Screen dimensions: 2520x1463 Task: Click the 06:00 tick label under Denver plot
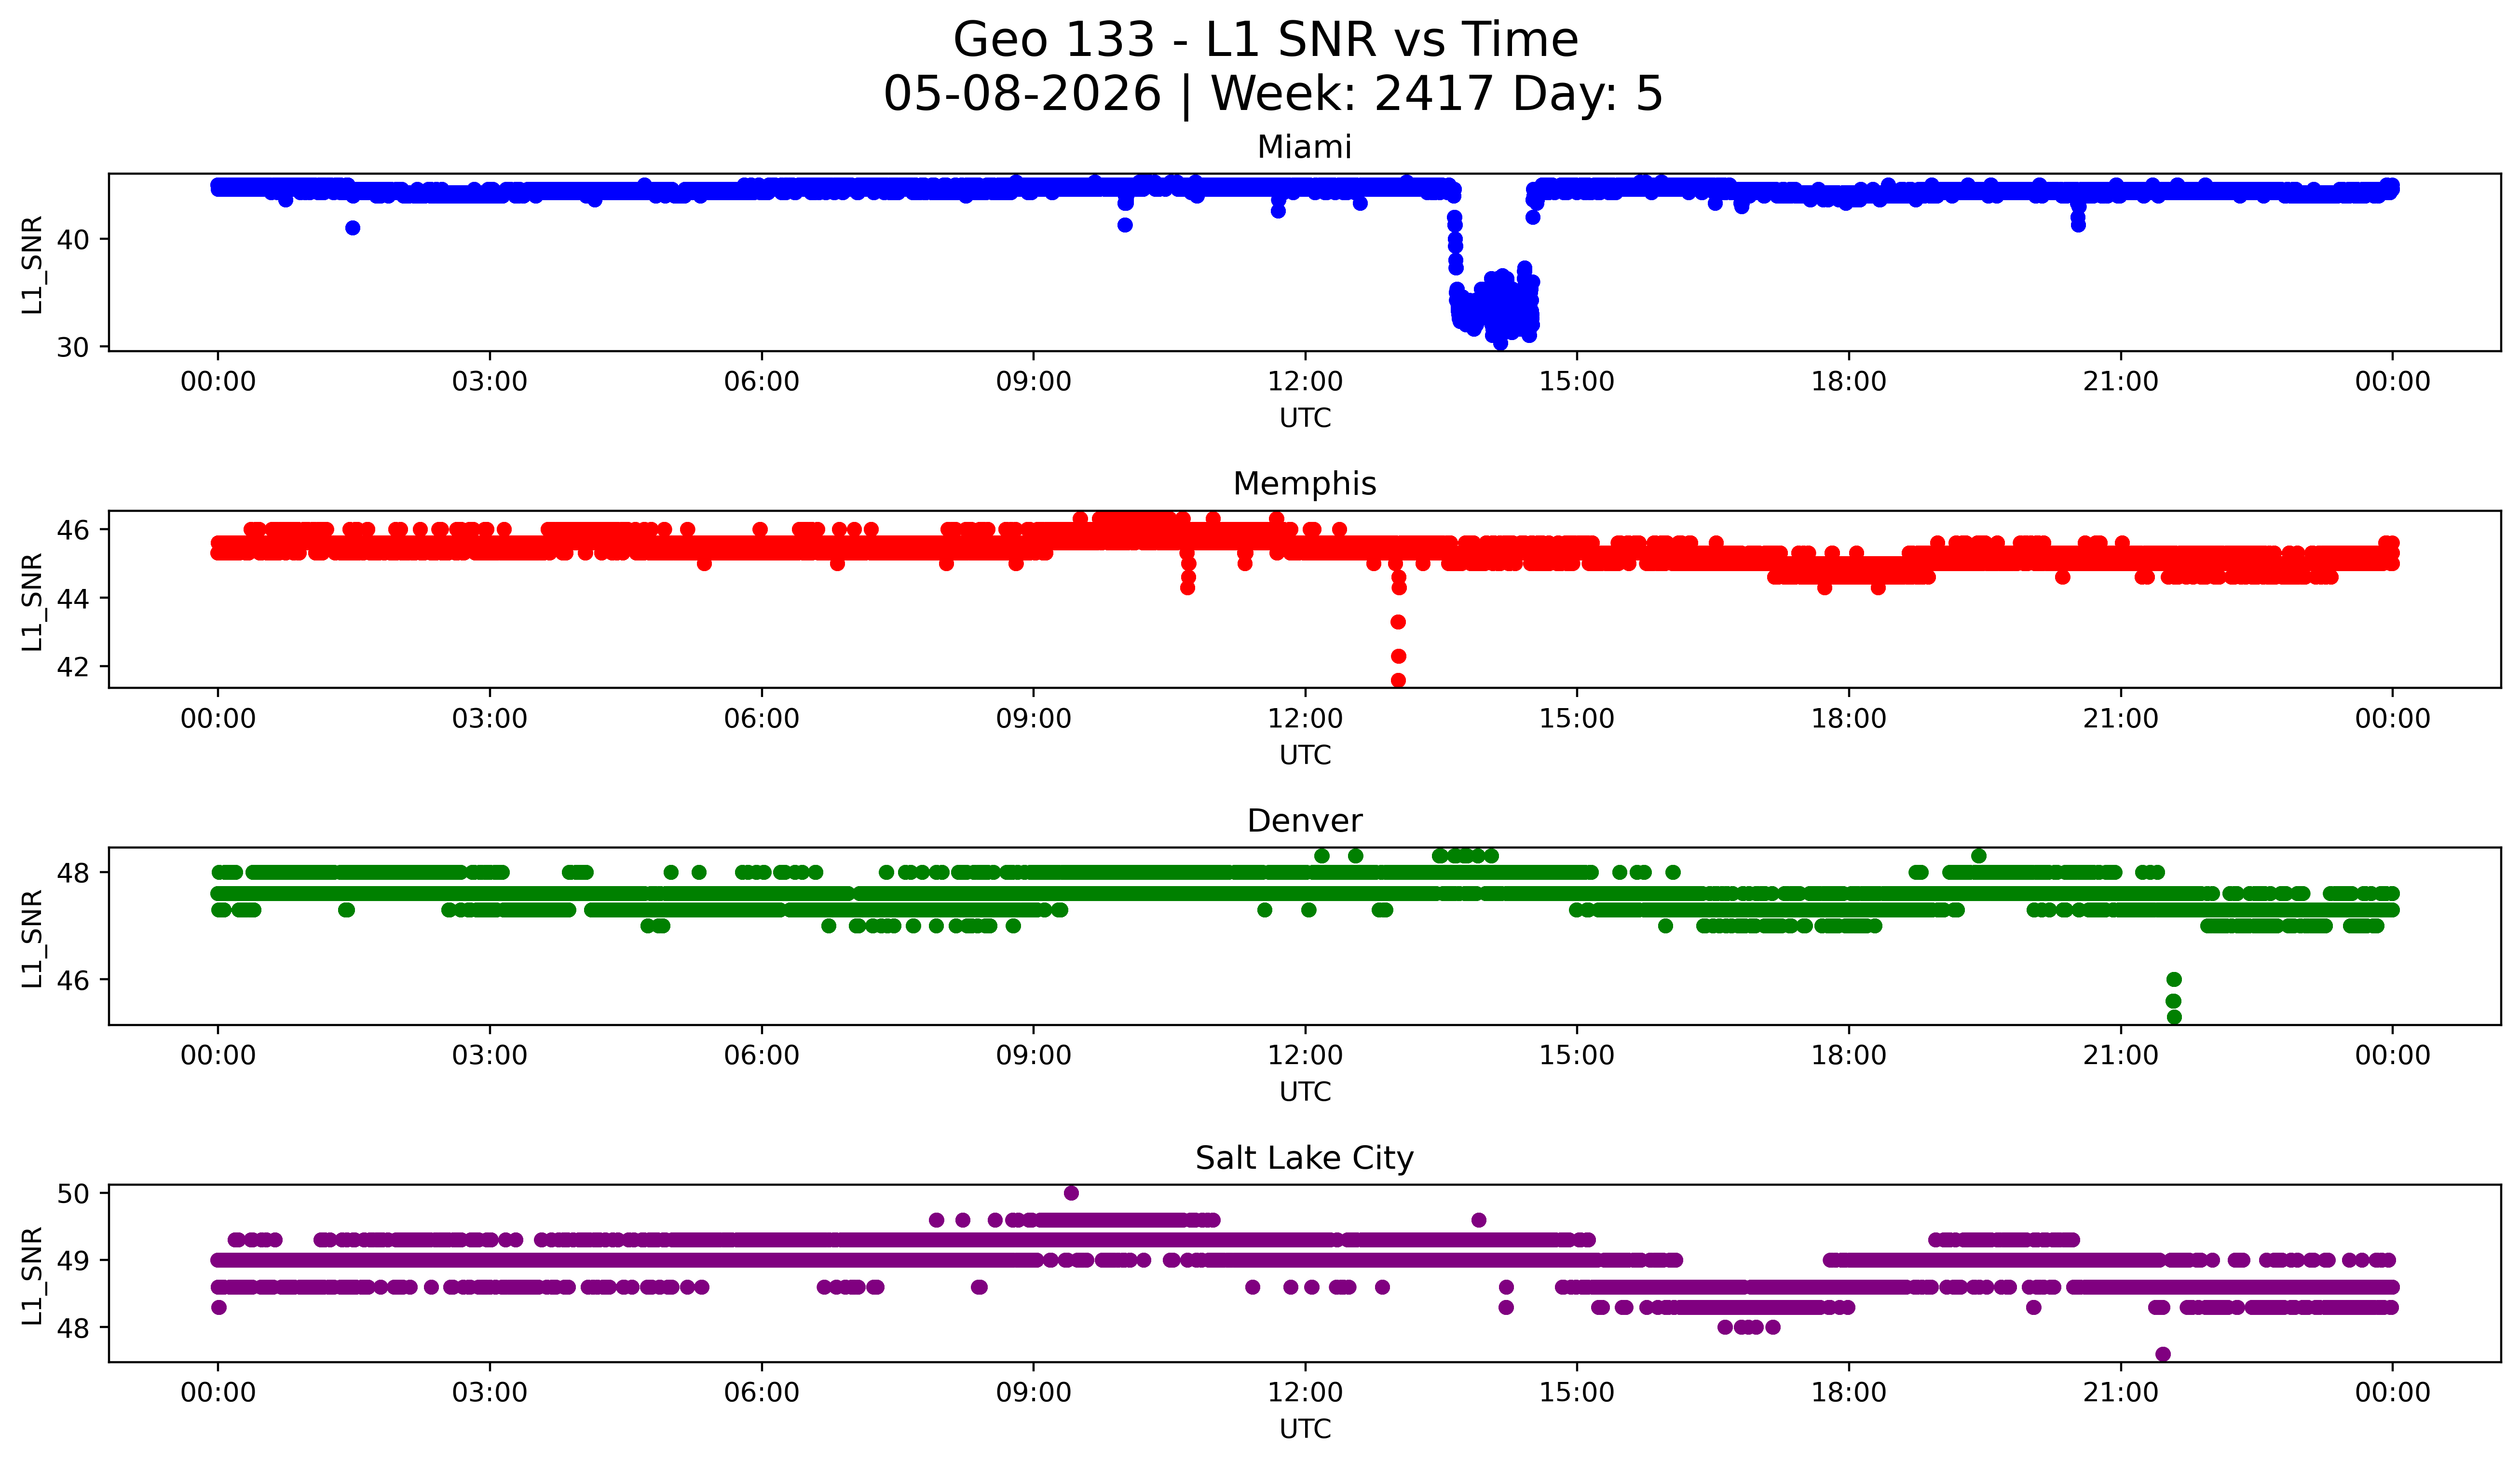(762, 1056)
